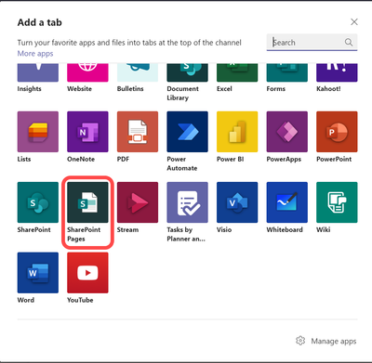Close the Add a tab dialog
The width and height of the screenshot is (372, 363).
354,21
